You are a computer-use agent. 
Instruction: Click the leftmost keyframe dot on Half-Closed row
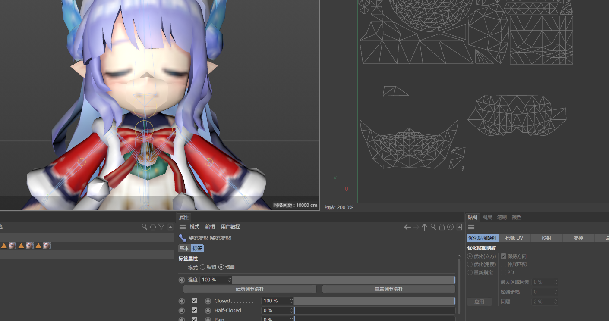coord(182,310)
